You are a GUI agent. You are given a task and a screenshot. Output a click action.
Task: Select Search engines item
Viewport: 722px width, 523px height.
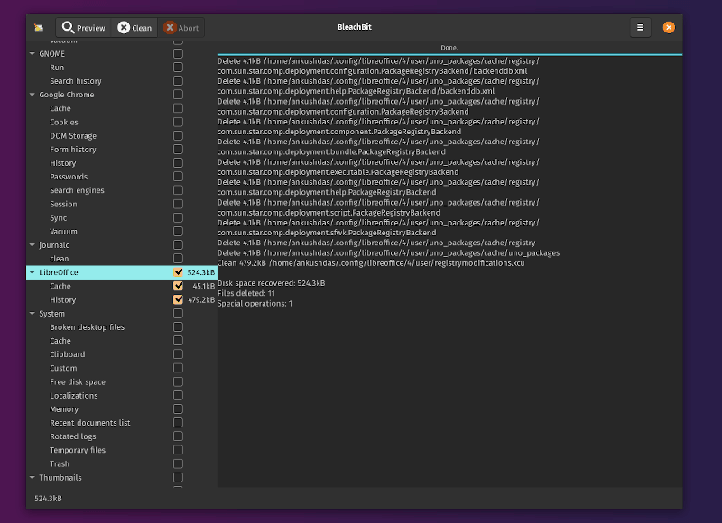pyautogui.click(x=77, y=190)
